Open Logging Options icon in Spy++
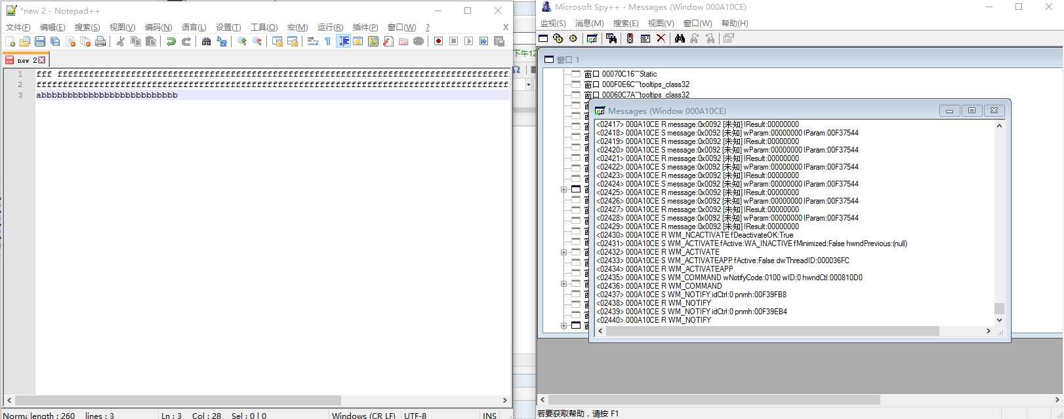This screenshot has width=1064, height=419. click(x=645, y=39)
